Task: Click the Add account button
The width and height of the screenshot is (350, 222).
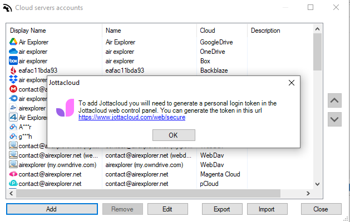Action: pos(52,209)
